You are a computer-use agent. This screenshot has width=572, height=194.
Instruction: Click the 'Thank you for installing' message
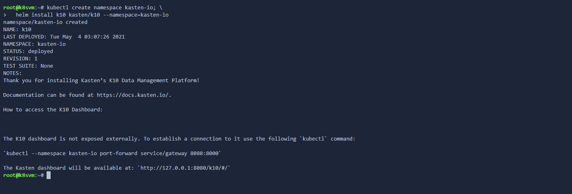101,80
